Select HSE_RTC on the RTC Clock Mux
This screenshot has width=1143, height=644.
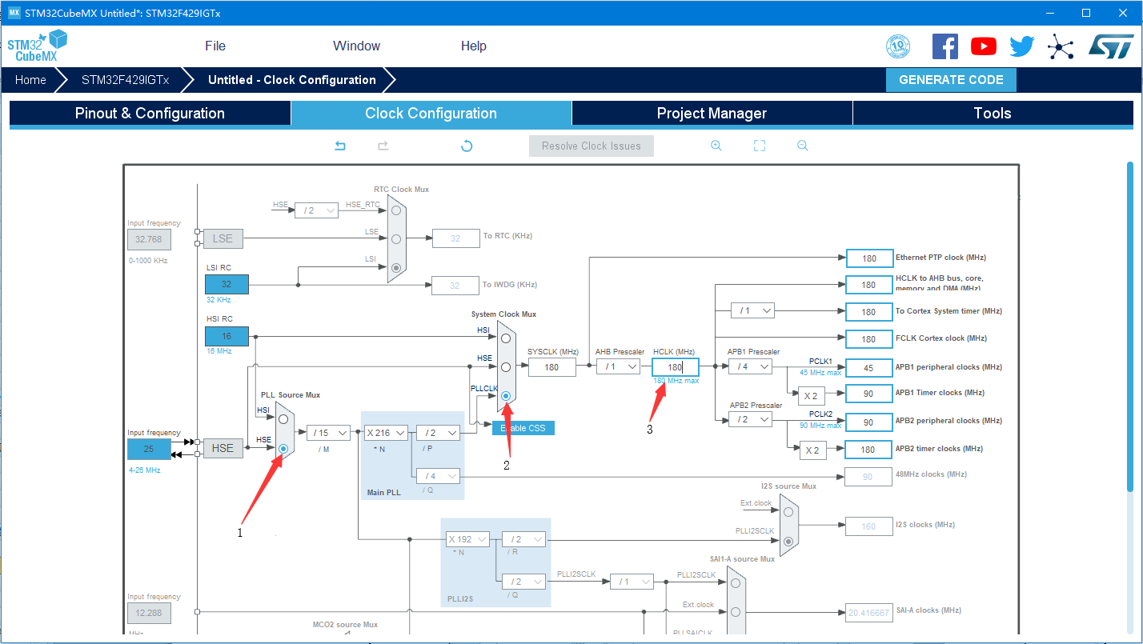(395, 210)
